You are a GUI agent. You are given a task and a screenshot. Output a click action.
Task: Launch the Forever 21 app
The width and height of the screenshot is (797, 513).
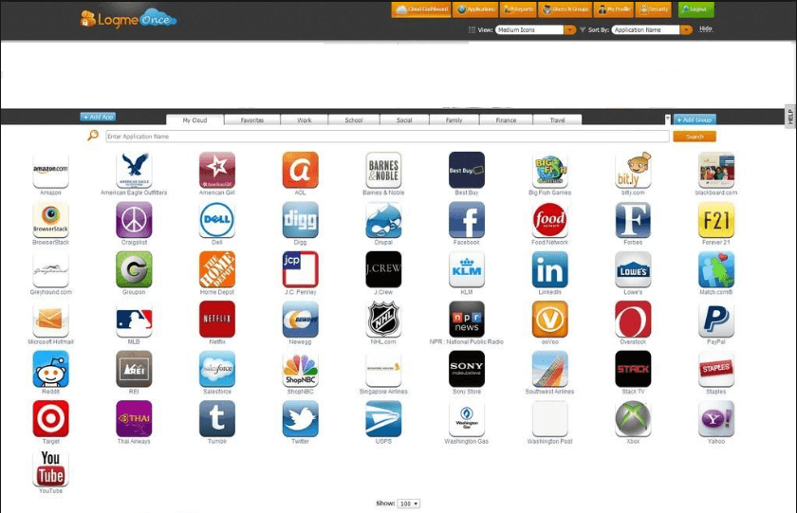(716, 219)
